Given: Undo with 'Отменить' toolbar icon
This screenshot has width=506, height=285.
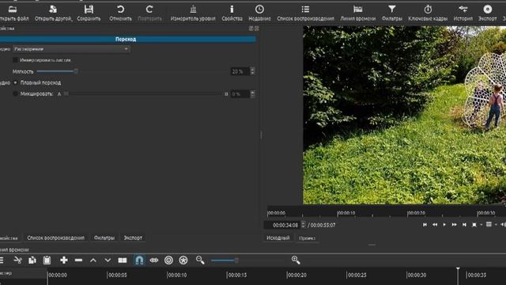Looking at the screenshot, I should pos(120,13).
